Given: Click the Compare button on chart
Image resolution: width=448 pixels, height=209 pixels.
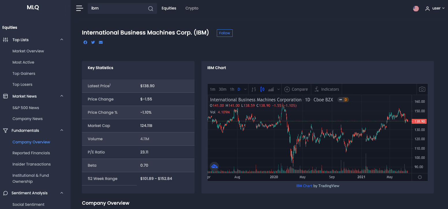Looking at the screenshot, I should [296, 89].
